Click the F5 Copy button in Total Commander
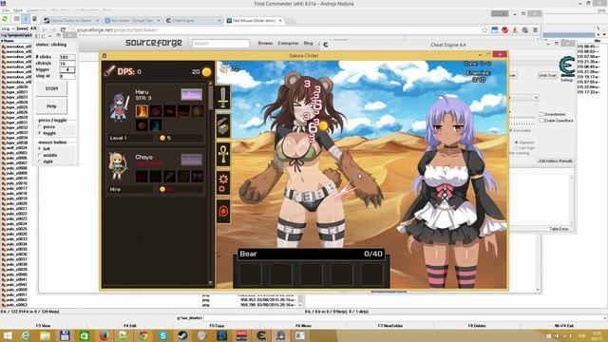 217,326
